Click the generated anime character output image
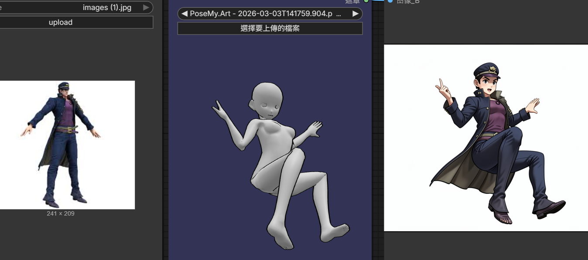This screenshot has width=588, height=260. (486, 138)
